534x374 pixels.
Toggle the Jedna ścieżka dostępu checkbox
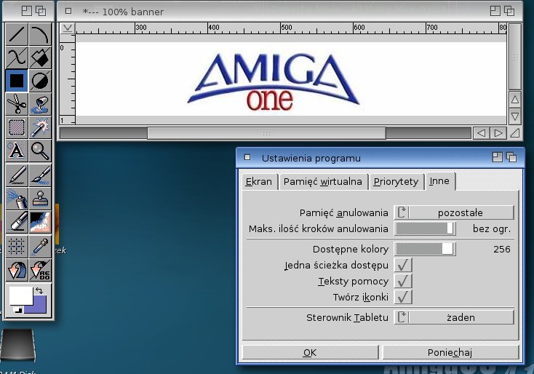(x=403, y=265)
